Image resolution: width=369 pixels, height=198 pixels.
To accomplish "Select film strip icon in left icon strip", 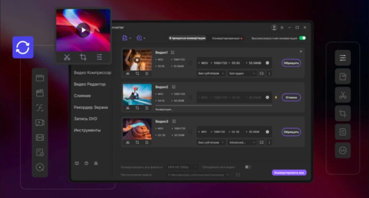I will [40, 137].
